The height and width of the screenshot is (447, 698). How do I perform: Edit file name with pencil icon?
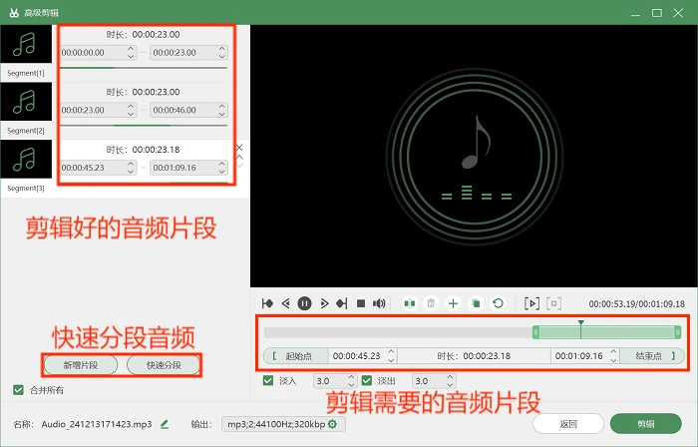tap(165, 424)
